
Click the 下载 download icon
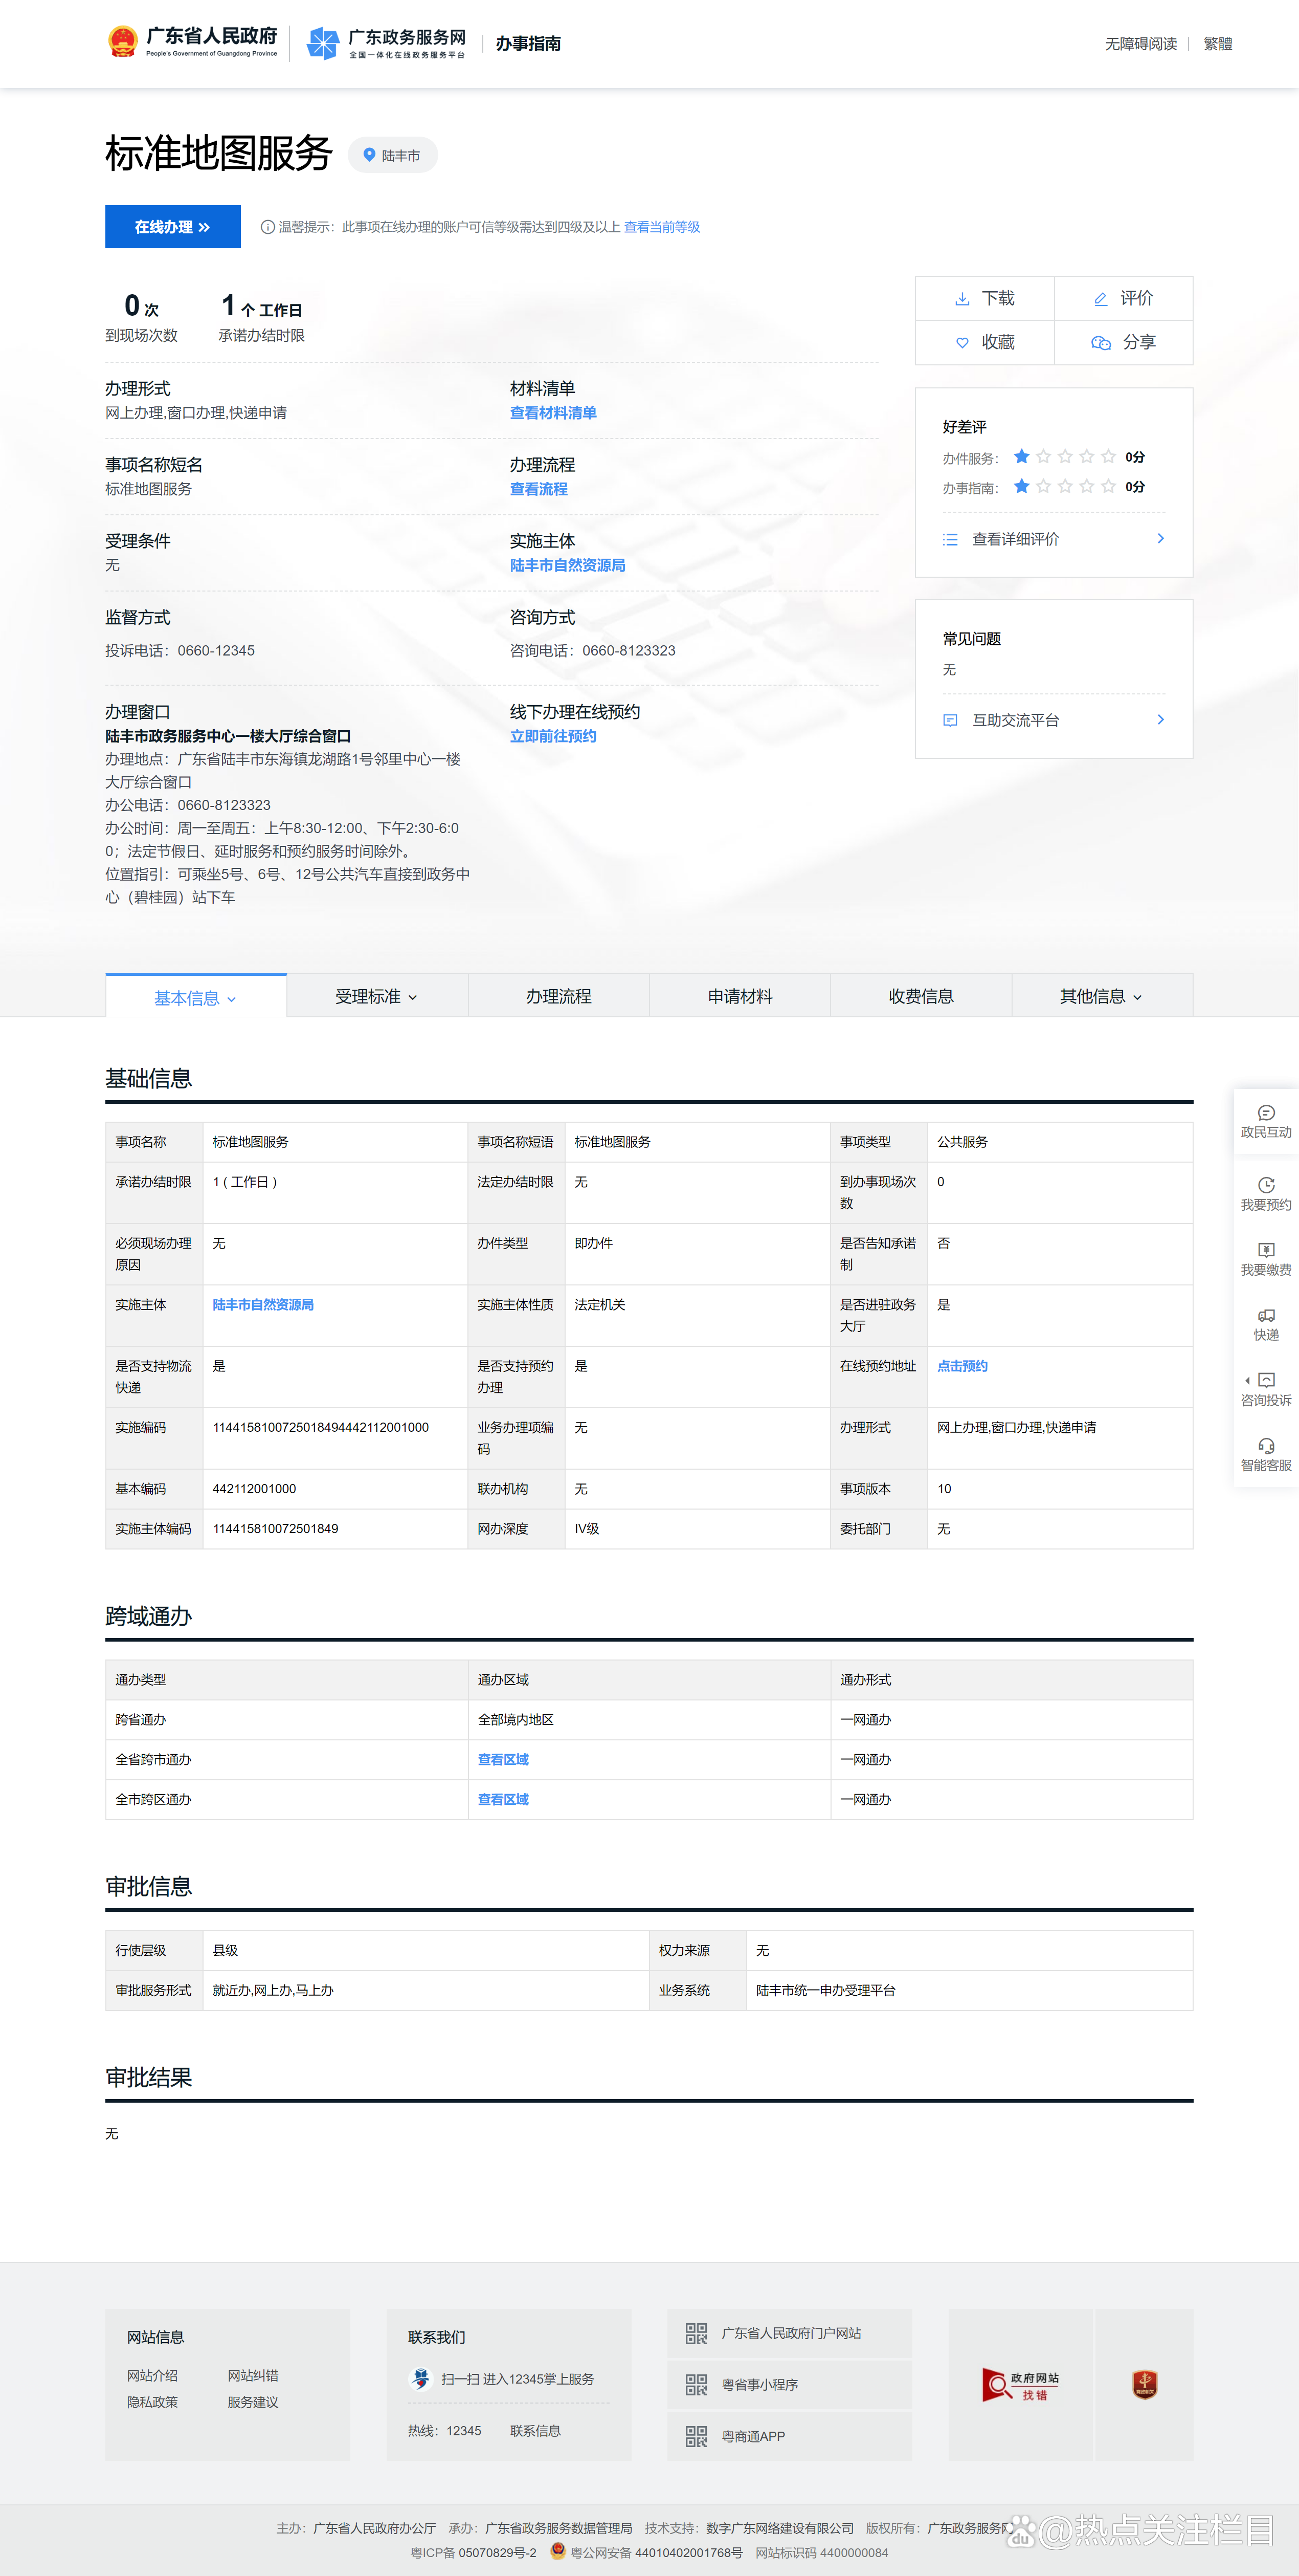coord(962,298)
